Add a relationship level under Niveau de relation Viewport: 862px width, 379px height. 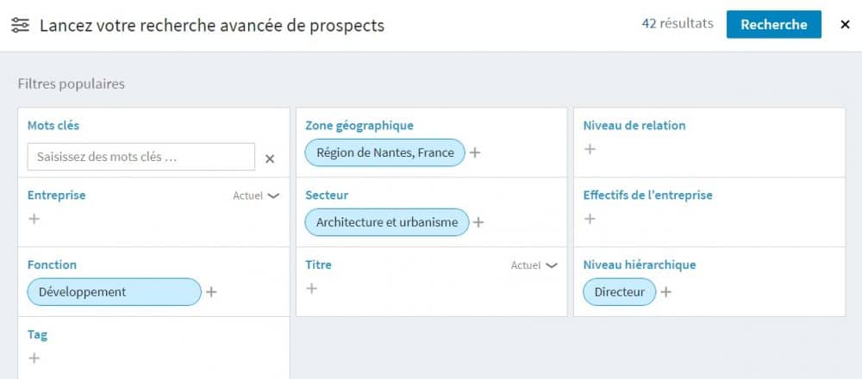coord(590,149)
